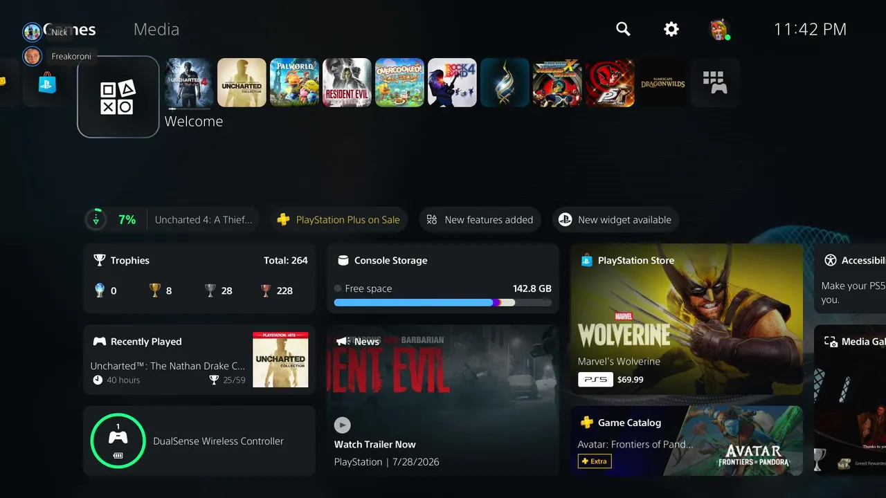This screenshot has height=498, width=886.
Task: Open the Uncharted Nathan Drake Collection thumbnail
Action: click(280, 360)
